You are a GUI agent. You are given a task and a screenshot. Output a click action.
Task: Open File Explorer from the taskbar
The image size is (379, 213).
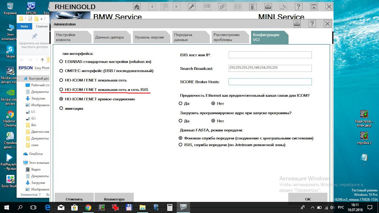tap(143, 207)
